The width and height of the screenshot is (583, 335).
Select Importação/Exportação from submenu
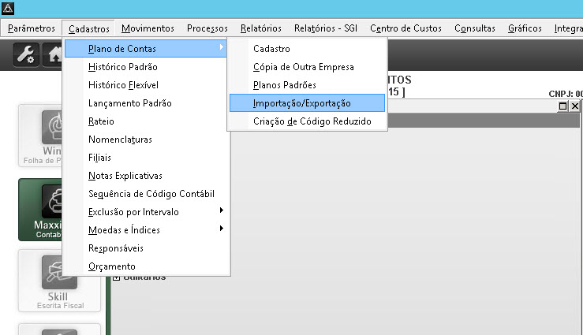[302, 103]
